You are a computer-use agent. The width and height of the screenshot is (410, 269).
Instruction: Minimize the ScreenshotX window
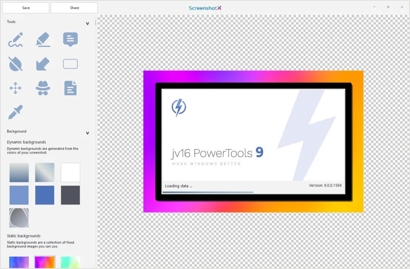tap(374, 7)
